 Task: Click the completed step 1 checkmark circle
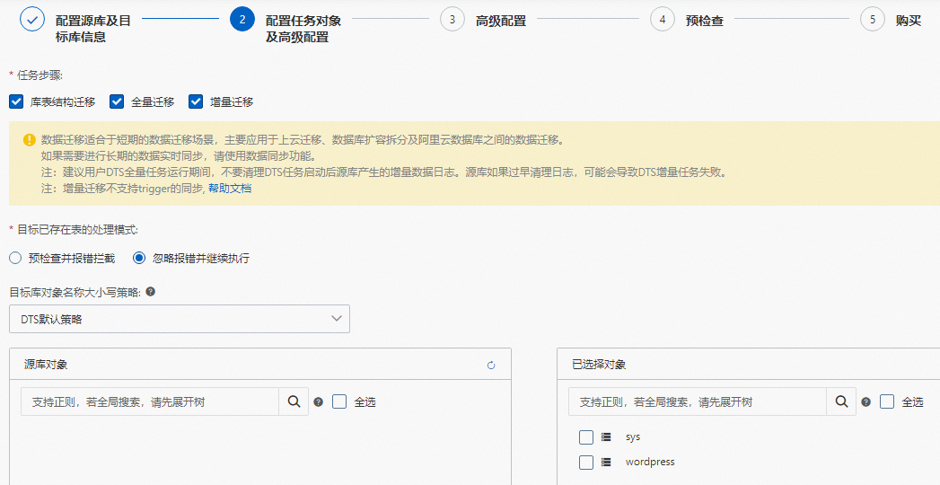(32, 19)
